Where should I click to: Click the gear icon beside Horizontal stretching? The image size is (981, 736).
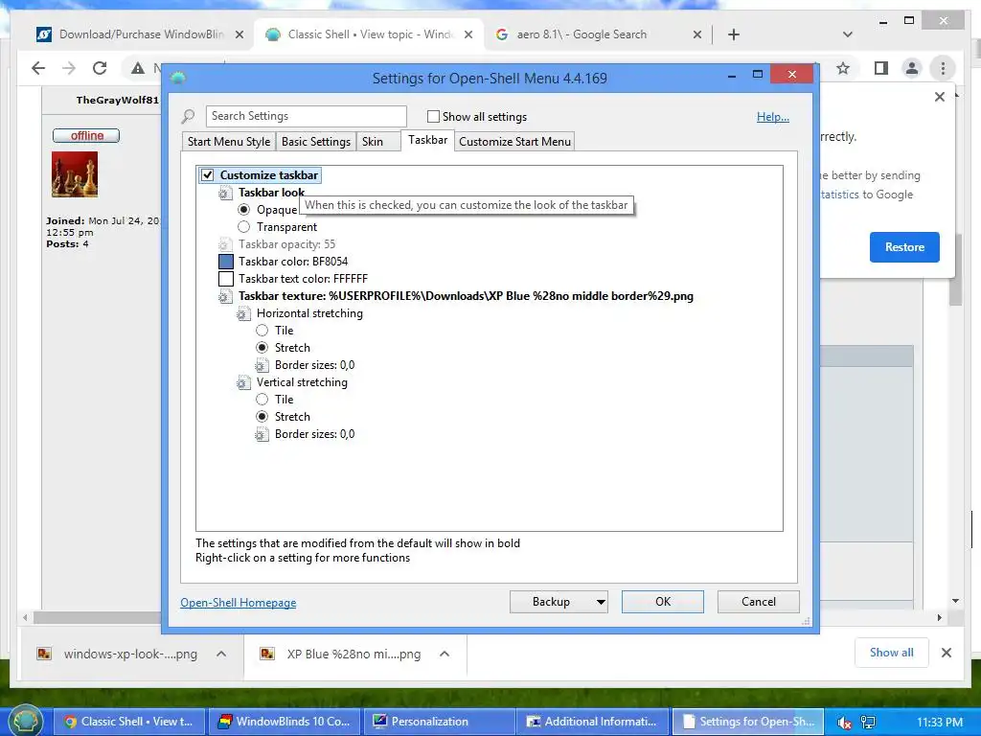[x=243, y=313]
